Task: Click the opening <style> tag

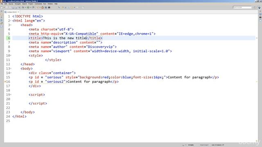Action: coord(36,56)
